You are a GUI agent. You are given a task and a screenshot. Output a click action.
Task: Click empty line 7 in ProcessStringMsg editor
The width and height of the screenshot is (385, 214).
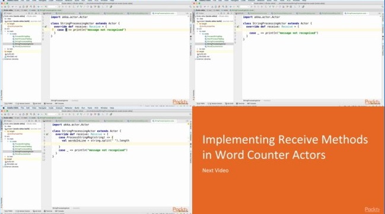pyautogui.click(x=120, y=144)
